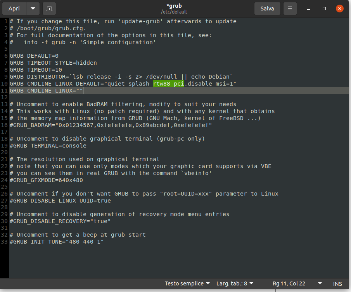Click the #GRUB_INIT_TUNE="480 440 1" line
351x292 pixels.
pos(57,242)
